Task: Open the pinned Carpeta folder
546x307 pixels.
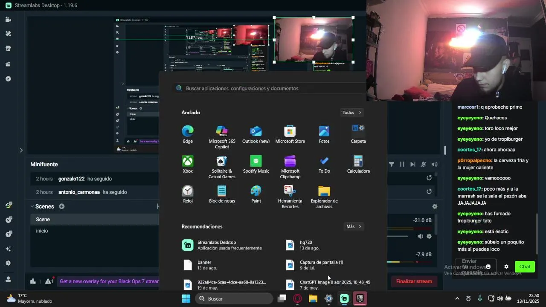Action: tap(358, 134)
